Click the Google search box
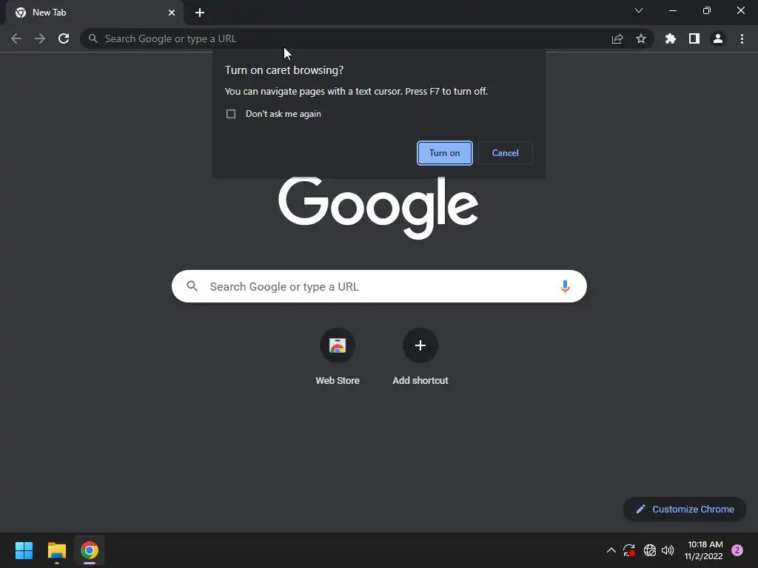Viewport: 758px width, 568px height. tap(379, 286)
